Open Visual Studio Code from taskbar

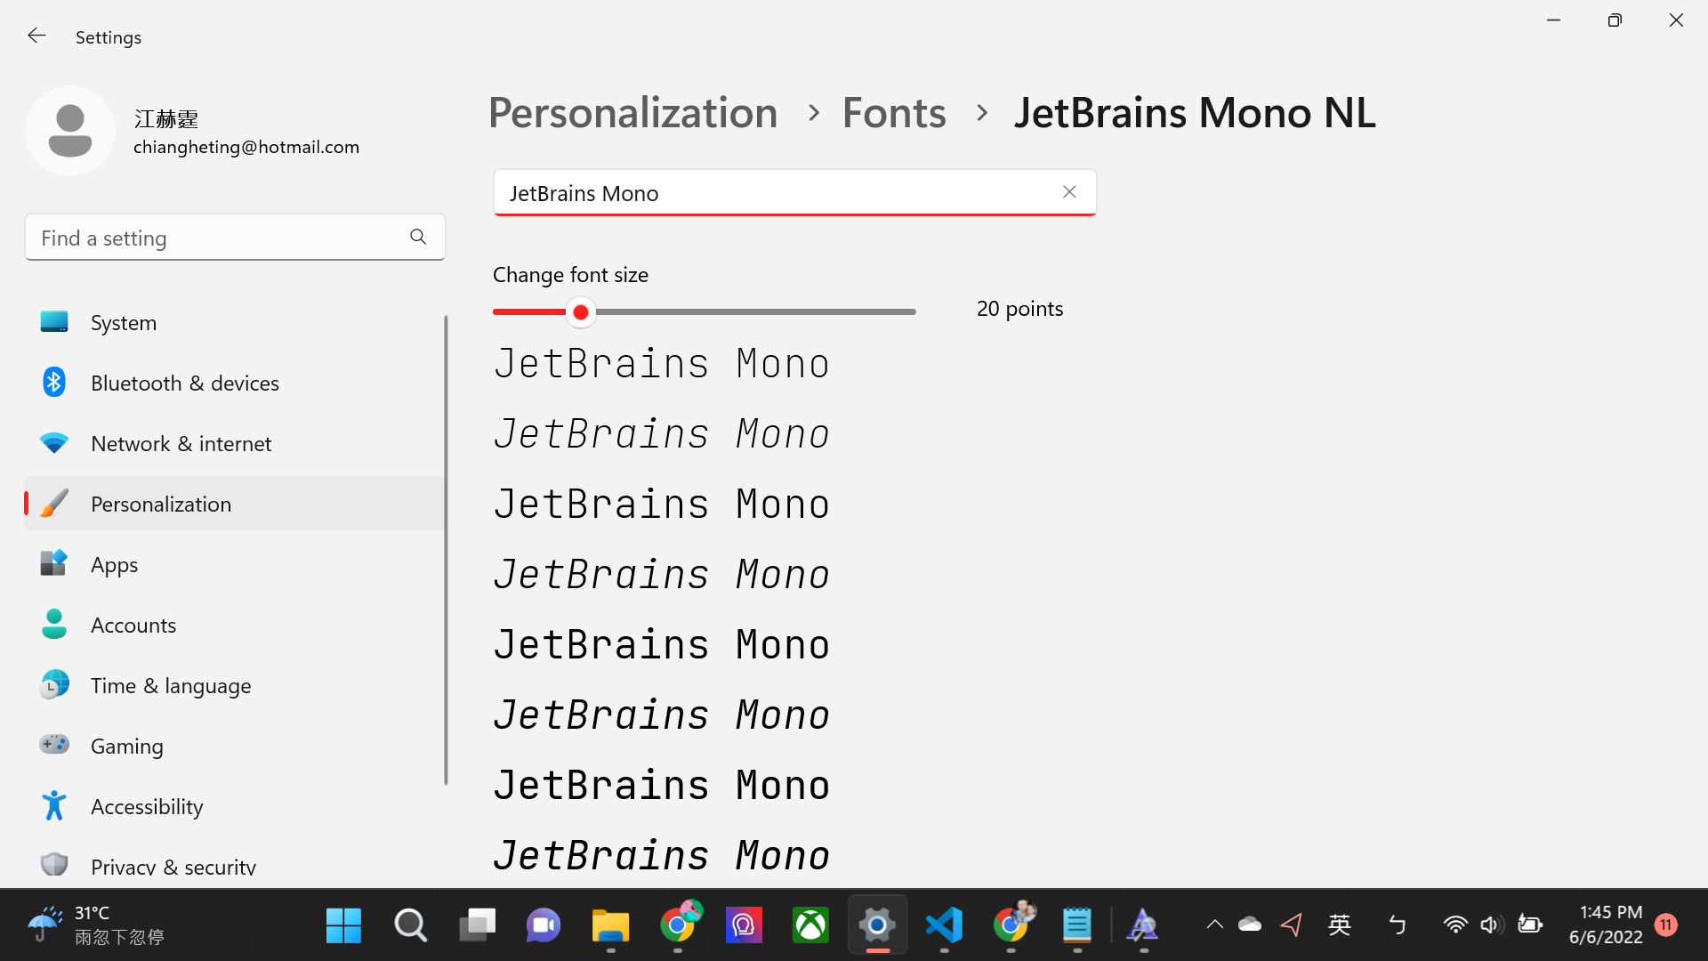click(945, 925)
